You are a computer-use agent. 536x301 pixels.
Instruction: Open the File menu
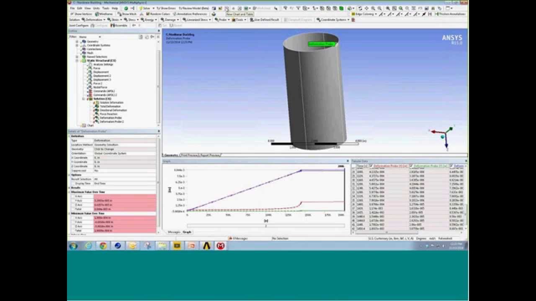(72, 8)
